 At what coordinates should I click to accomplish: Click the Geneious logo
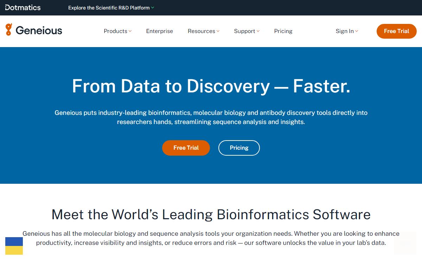(34, 31)
